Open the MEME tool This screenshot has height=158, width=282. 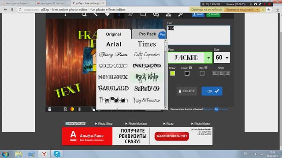(x=168, y=15)
